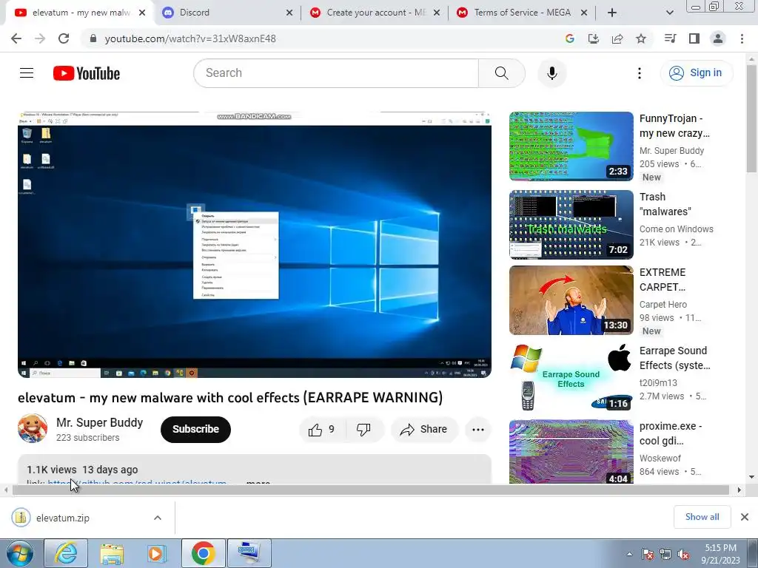Click the install app icon in address bar
Viewport: 758px width, 568px height.
[593, 38]
